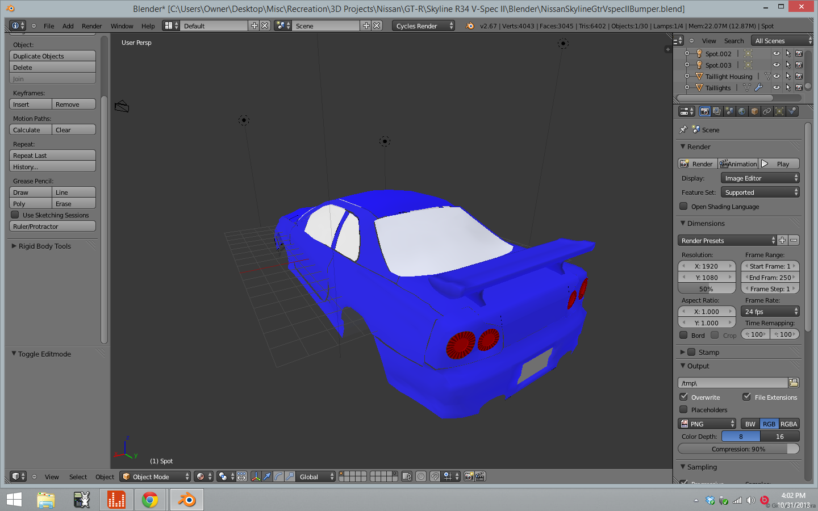Enable Open Shading Language checkbox
Screen dimensions: 818x511
pyautogui.click(x=684, y=206)
